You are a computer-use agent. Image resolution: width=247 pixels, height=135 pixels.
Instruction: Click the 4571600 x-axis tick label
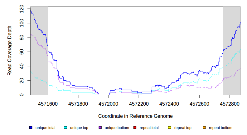coord(47,103)
